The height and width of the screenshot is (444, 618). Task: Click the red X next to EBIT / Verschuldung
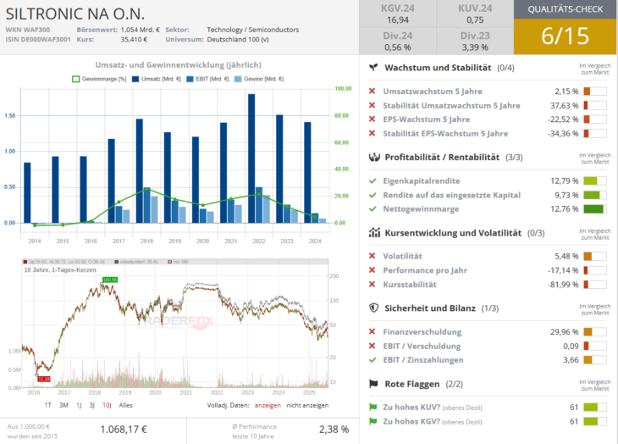point(372,346)
